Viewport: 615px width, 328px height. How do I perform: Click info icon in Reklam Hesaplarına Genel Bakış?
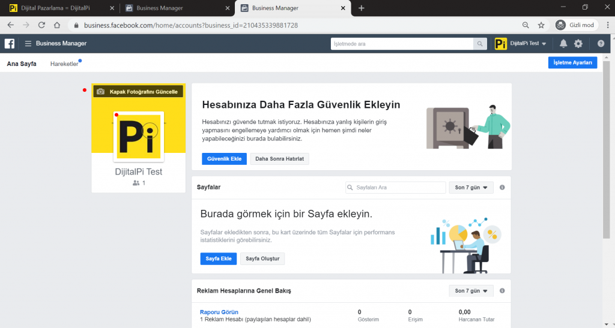[x=502, y=291]
